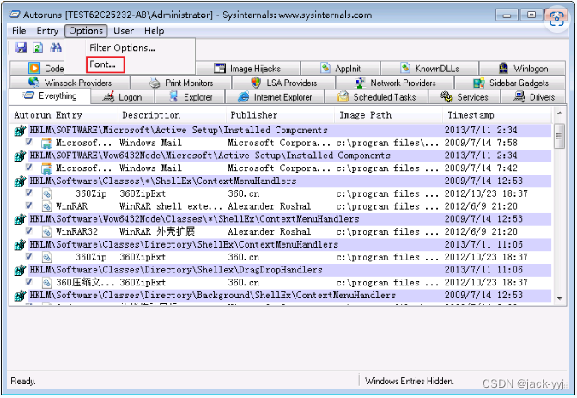This screenshot has width=577, height=398.
Task: Switch to the Sidebar Gadgets tab
Action: [x=510, y=83]
